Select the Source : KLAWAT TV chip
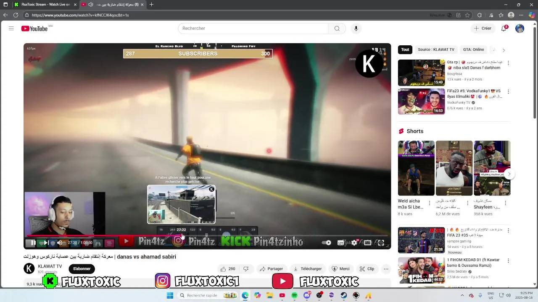Viewport: 538px width, 302px height. 436,49
